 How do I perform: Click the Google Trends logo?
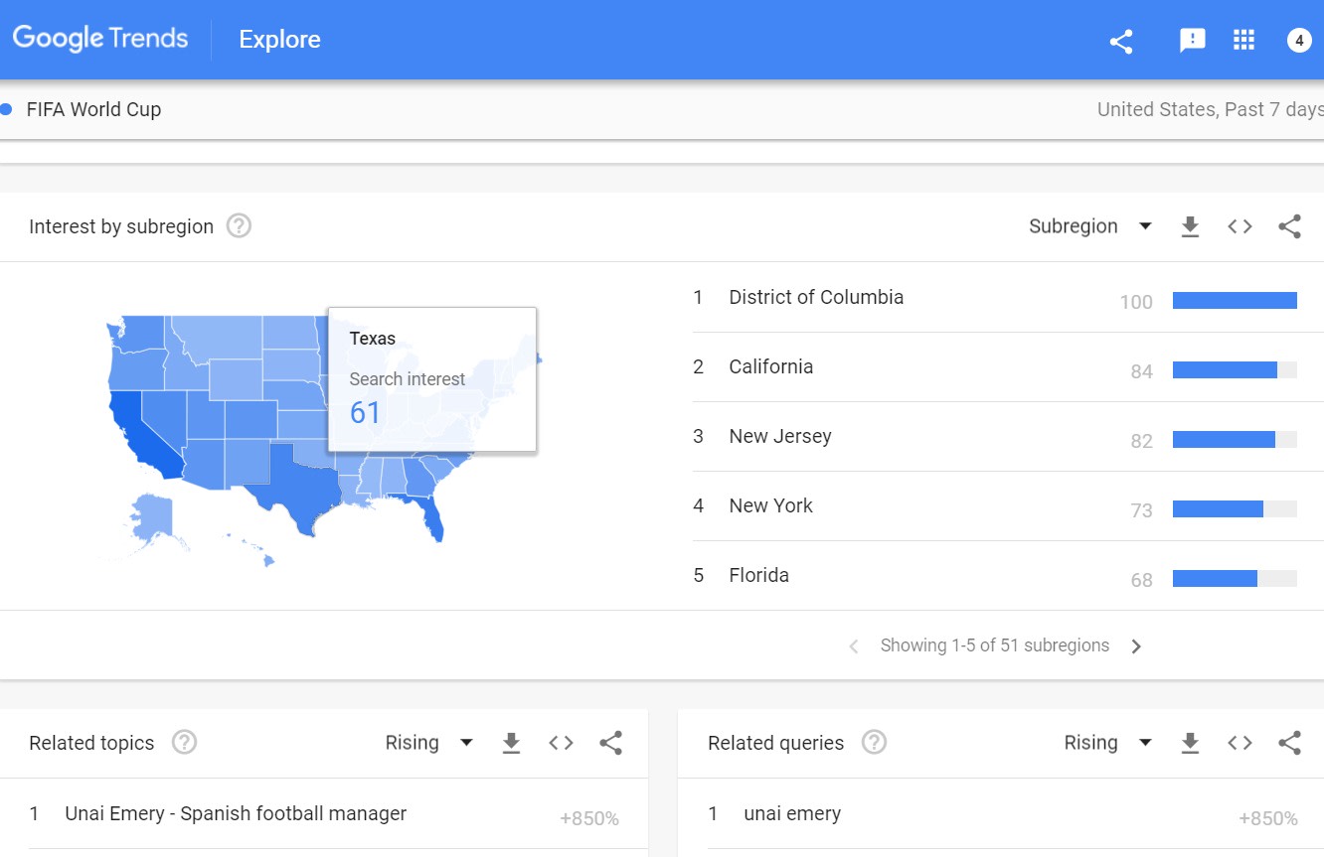click(x=99, y=39)
